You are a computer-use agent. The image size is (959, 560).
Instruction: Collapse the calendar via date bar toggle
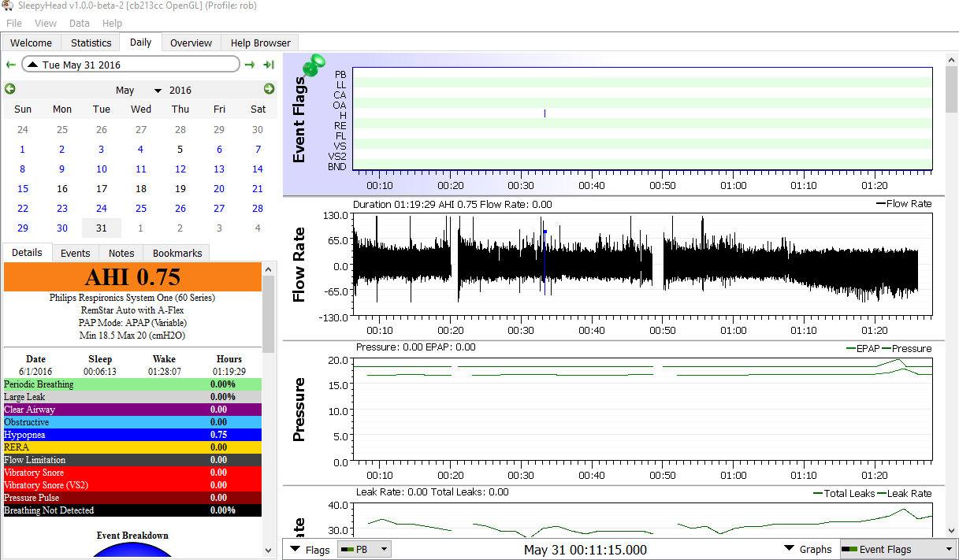(x=33, y=65)
